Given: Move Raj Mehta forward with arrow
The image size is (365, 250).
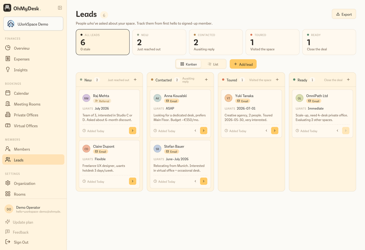Looking at the screenshot, I should [x=133, y=131].
